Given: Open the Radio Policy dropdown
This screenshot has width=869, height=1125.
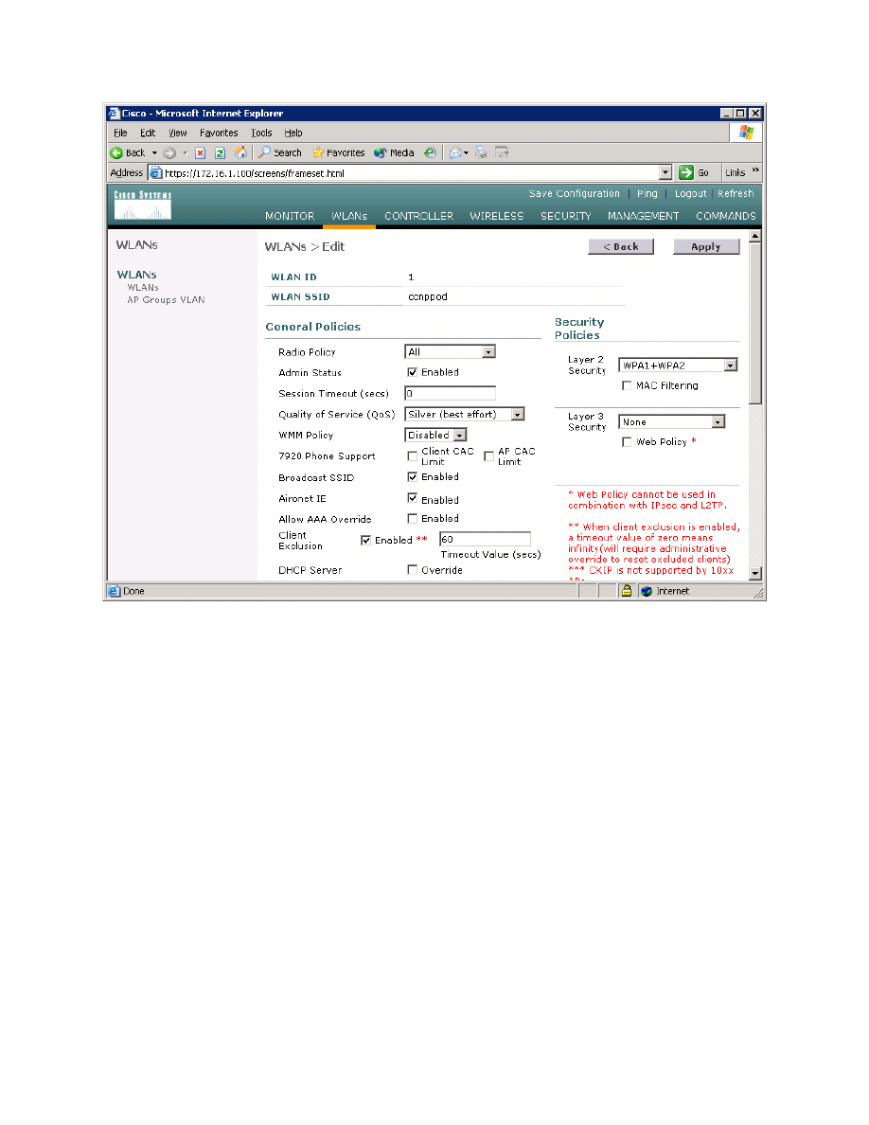Looking at the screenshot, I should (x=488, y=352).
